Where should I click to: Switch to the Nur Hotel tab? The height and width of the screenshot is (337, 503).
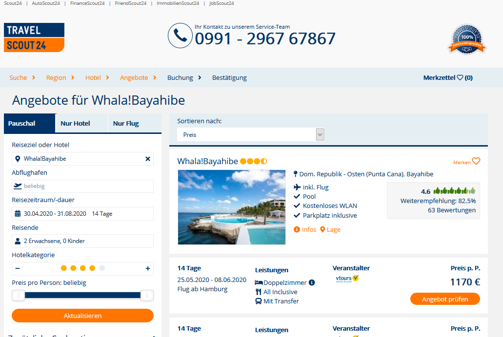tap(82, 123)
